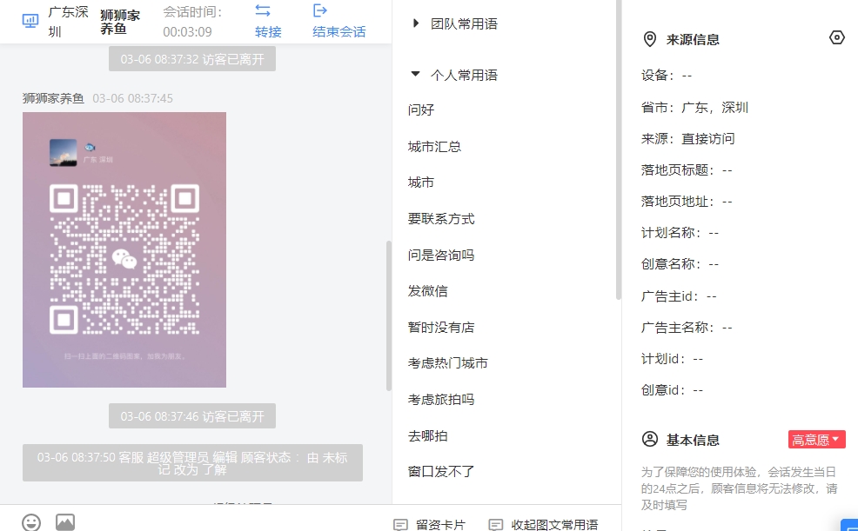Click the chat history scrollbar
The width and height of the screenshot is (858, 531).
389,315
